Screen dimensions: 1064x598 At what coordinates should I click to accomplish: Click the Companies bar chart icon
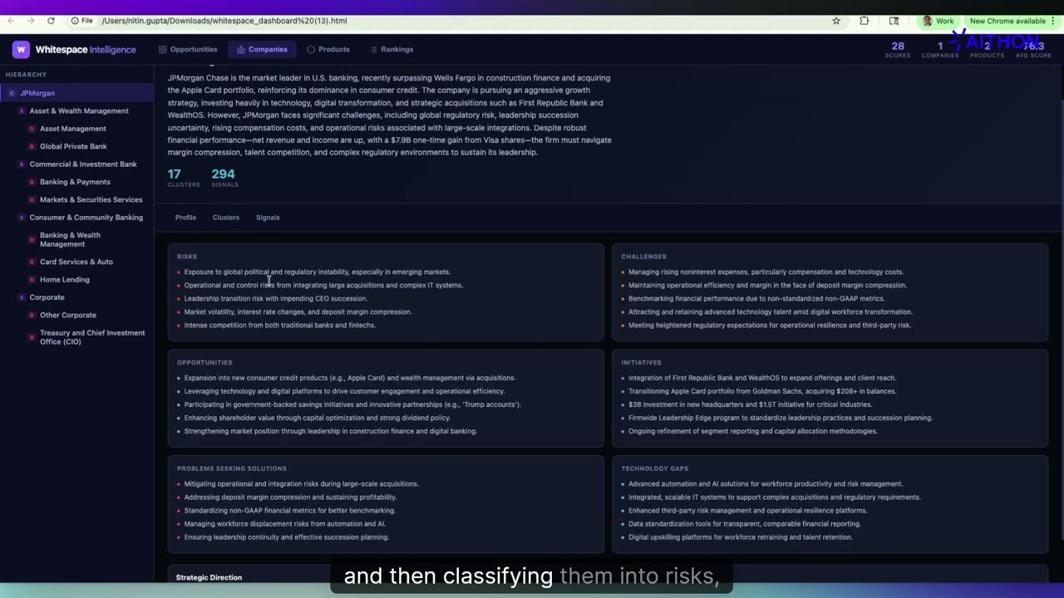click(241, 49)
